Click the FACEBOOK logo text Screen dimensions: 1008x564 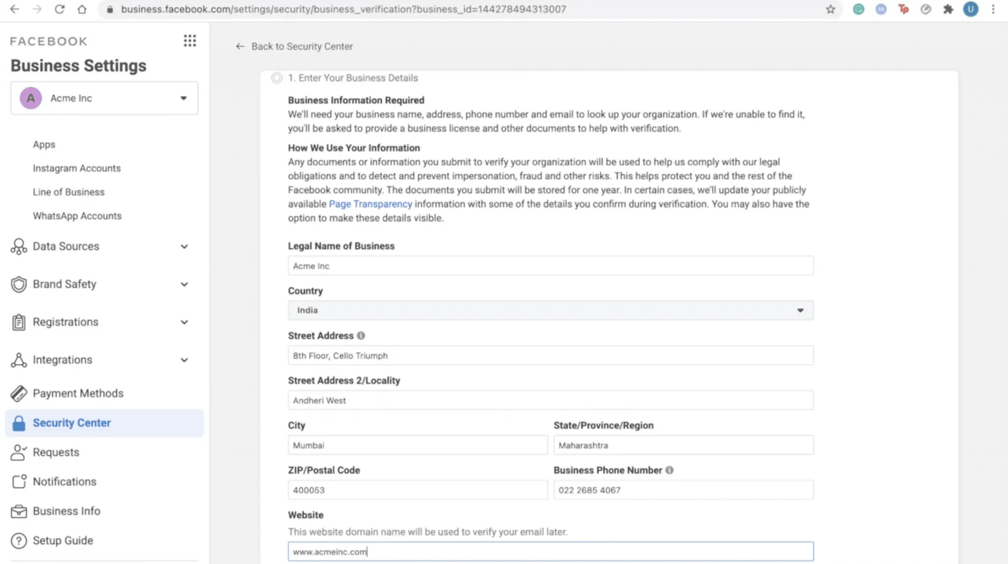pyautogui.click(x=49, y=41)
